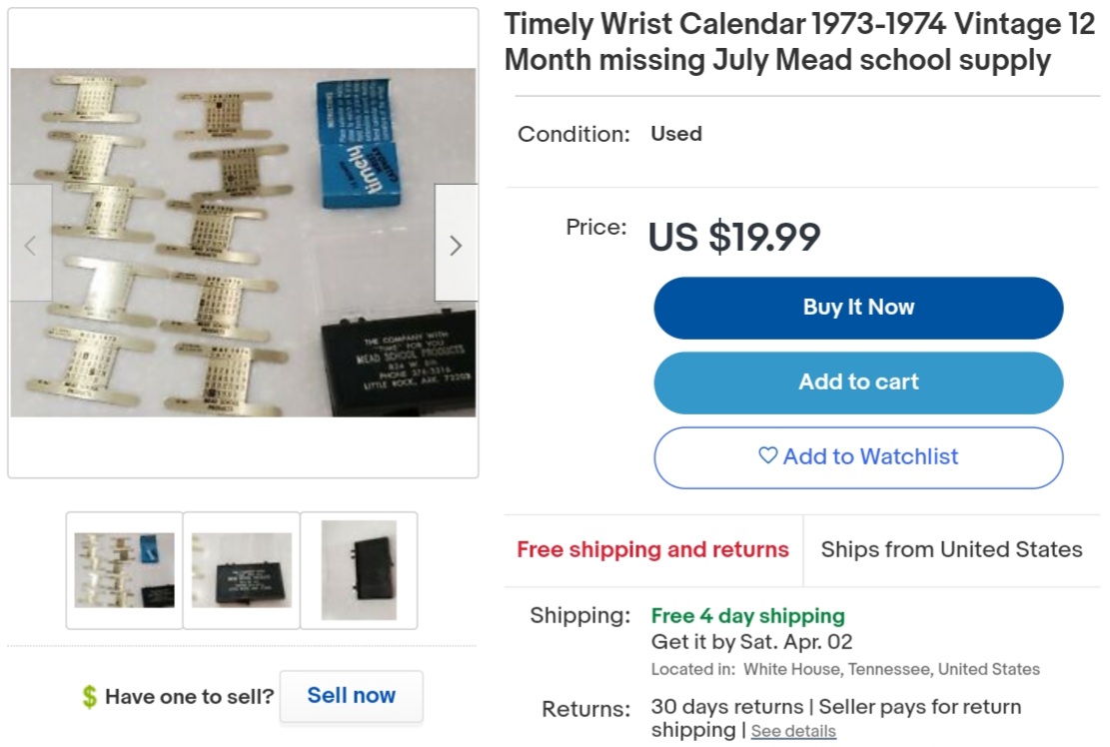Click the Ships from United States label
The width and height of the screenshot is (1110, 747).
pos(951,549)
